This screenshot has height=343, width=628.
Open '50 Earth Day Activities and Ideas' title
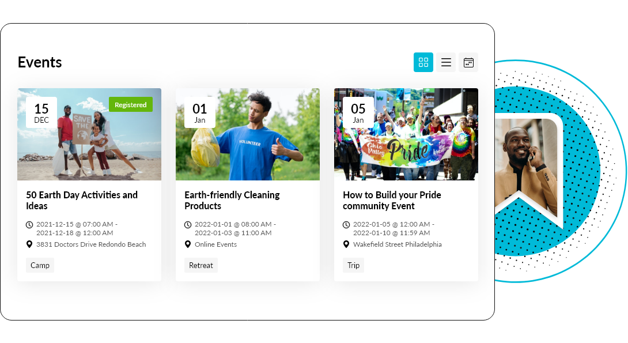coord(82,200)
